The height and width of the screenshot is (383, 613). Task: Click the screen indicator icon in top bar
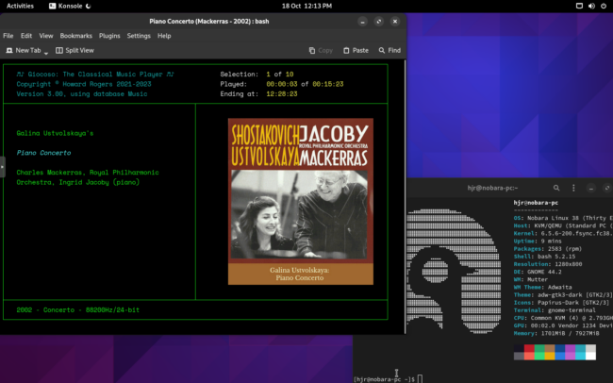pyautogui.click(x=579, y=6)
